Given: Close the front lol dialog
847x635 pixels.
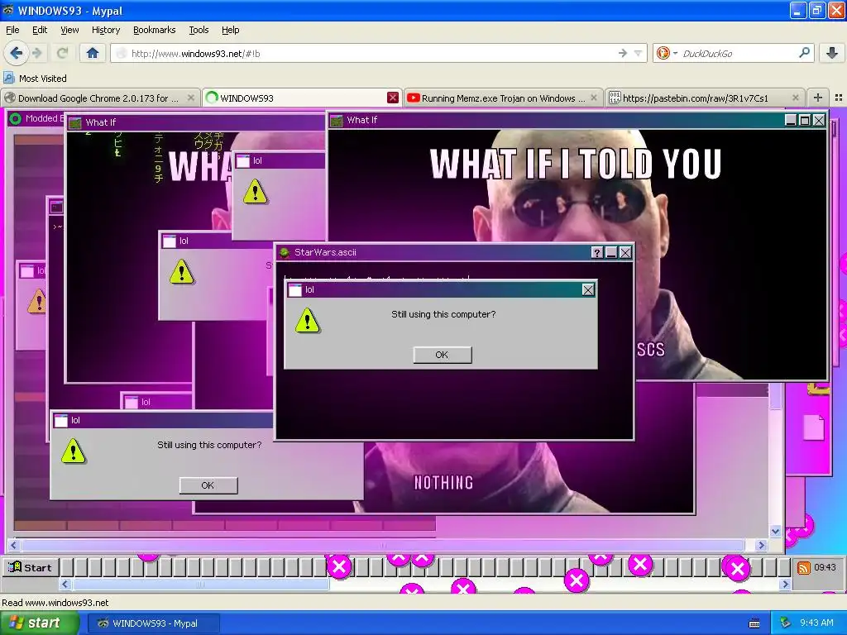Looking at the screenshot, I should pyautogui.click(x=588, y=290).
